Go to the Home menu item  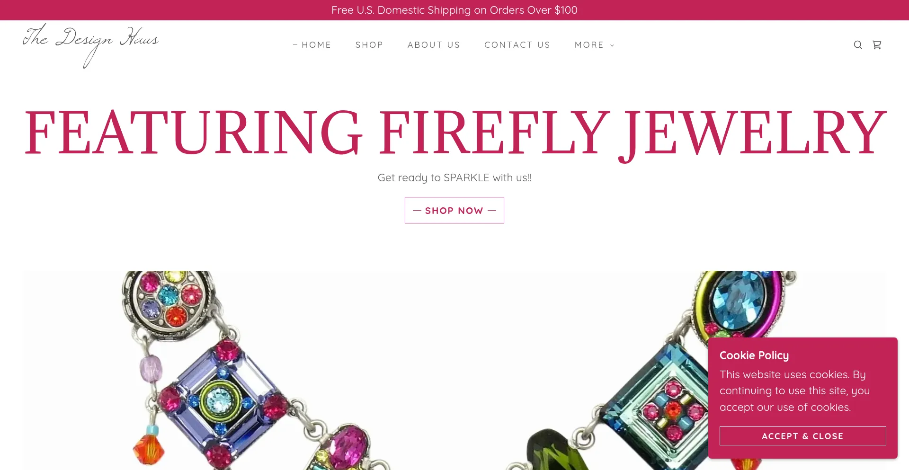point(316,45)
